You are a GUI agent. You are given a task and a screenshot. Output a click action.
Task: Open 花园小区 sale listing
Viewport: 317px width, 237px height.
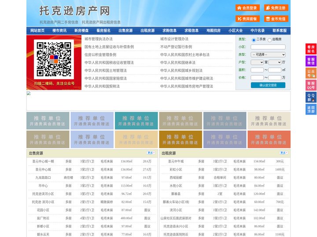[43, 210]
